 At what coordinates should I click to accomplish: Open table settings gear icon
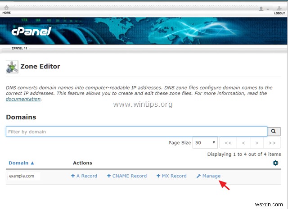pyautogui.click(x=276, y=163)
